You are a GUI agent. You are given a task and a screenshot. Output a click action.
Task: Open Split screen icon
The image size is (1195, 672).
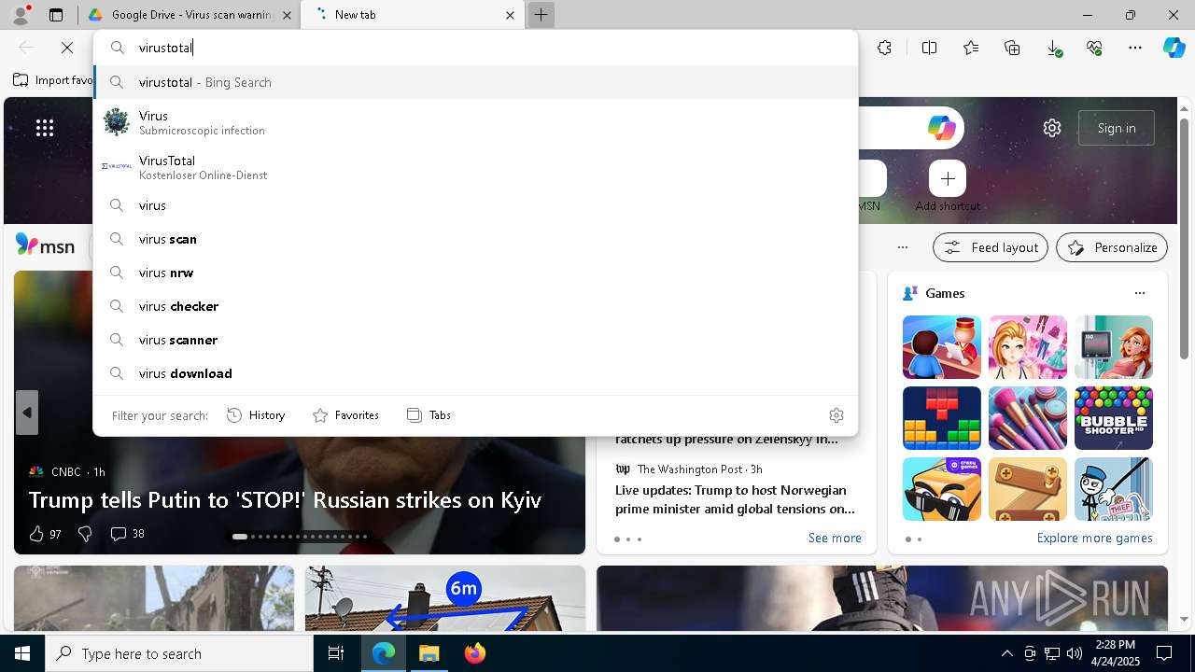[x=929, y=48]
